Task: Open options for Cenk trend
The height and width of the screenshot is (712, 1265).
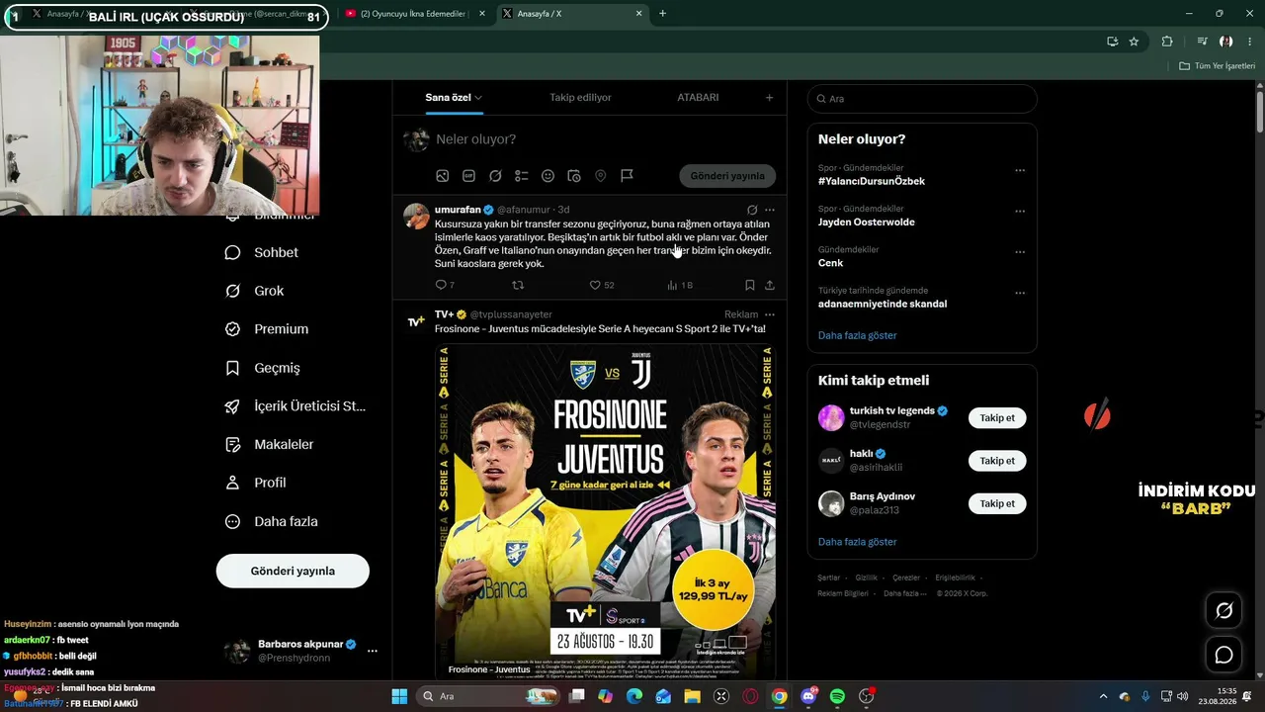Action: (x=1020, y=252)
